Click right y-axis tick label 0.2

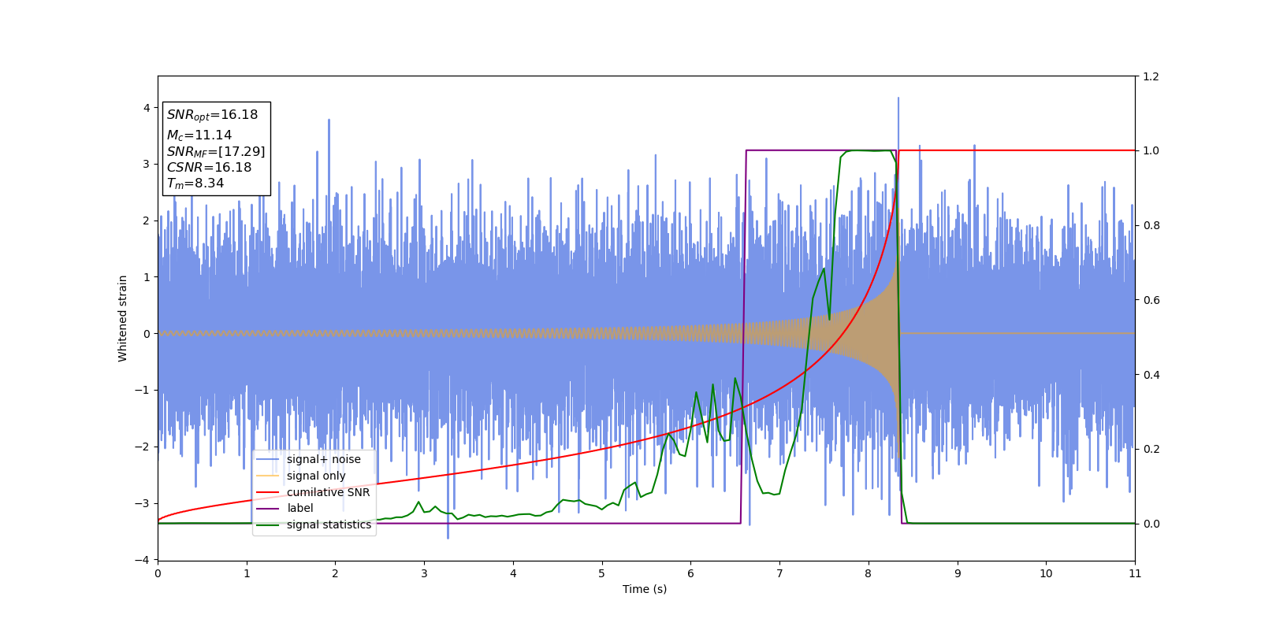(x=1151, y=449)
